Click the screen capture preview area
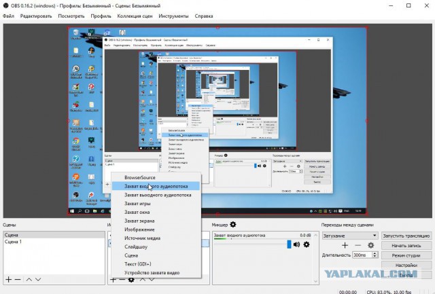 point(217,121)
